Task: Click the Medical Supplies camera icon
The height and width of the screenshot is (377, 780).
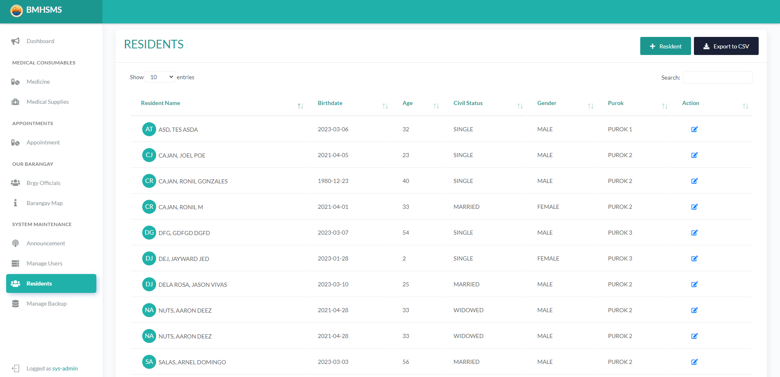Action: point(15,102)
